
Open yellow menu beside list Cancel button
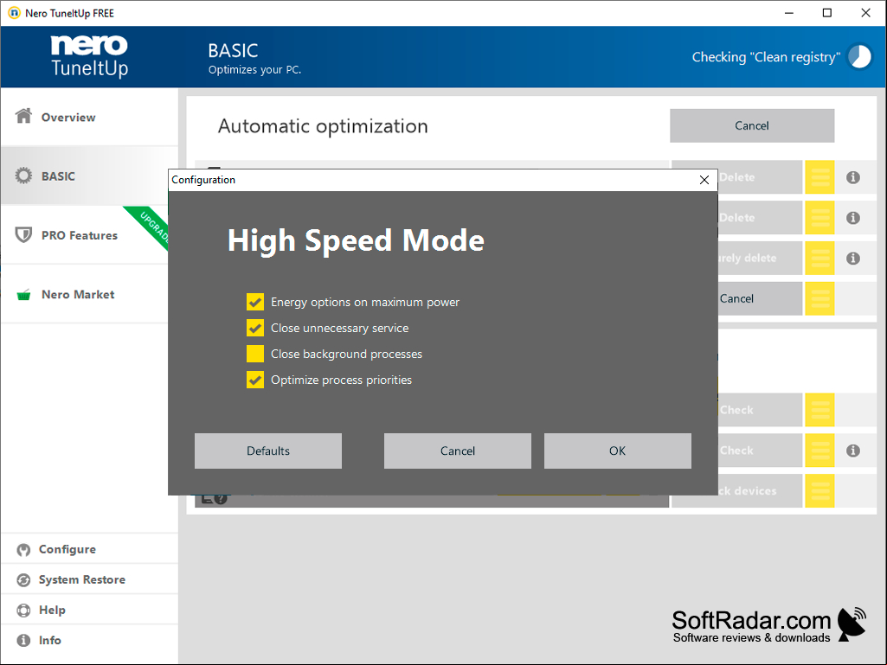(820, 298)
